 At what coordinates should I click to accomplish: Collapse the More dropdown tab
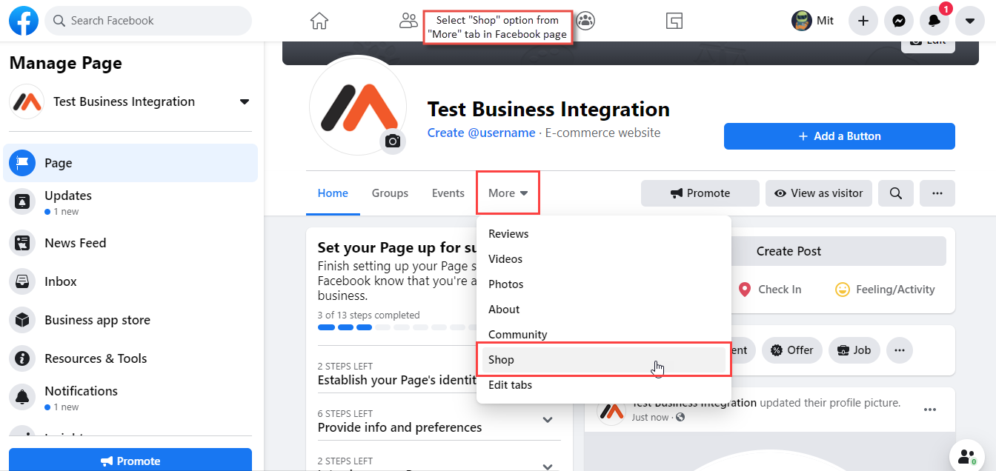(x=508, y=193)
